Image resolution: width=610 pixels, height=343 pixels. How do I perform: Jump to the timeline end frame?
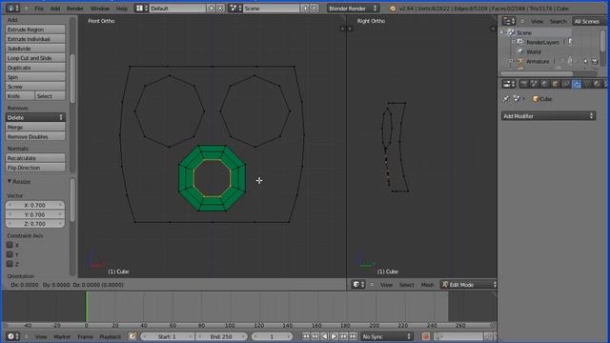pos(353,336)
